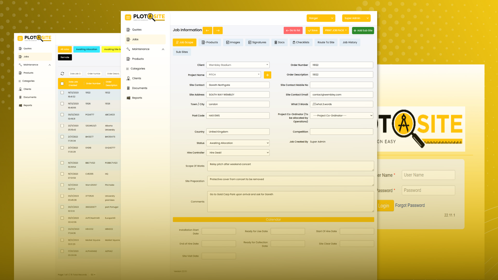
Task: Click the previous job left arrow icon
Action: pyautogui.click(x=207, y=31)
